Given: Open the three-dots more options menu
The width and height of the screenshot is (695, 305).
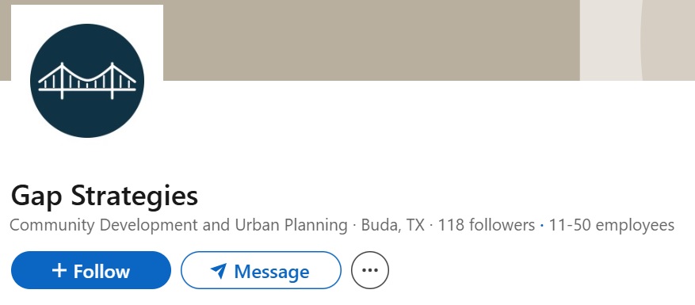Looking at the screenshot, I should click(370, 270).
